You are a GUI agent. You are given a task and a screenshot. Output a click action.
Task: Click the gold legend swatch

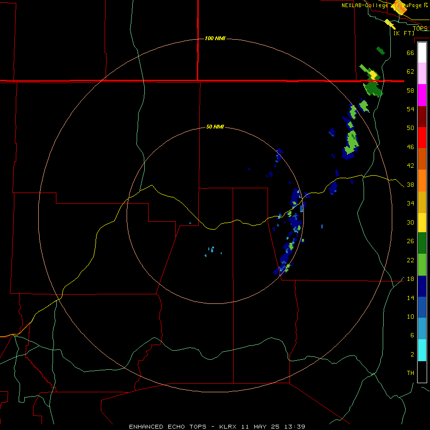coord(422,202)
